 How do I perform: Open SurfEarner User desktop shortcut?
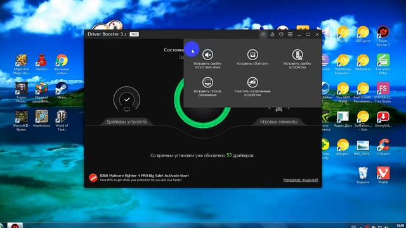(363, 121)
